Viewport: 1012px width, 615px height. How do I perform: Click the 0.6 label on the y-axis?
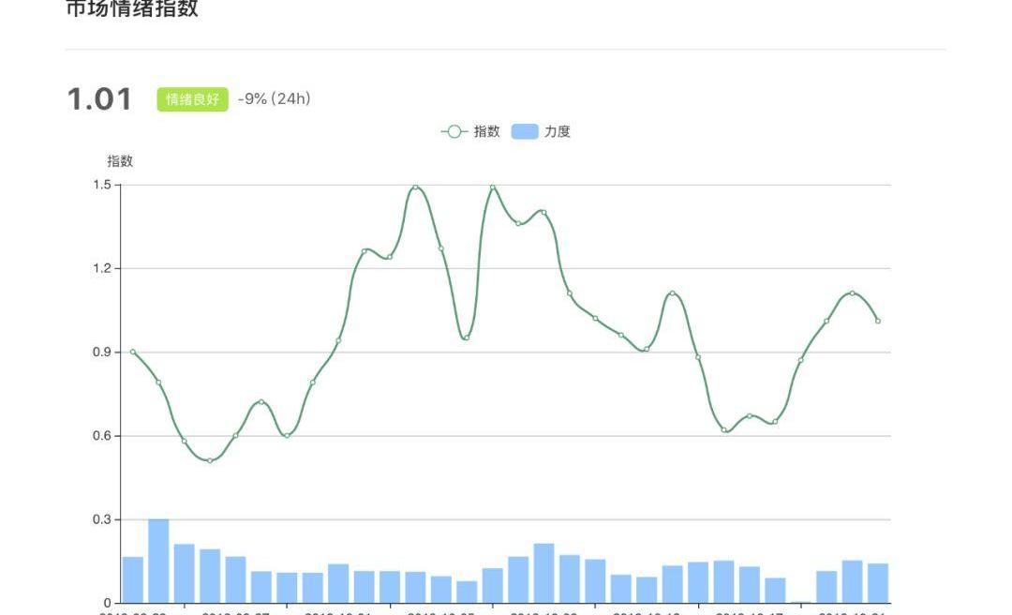[101, 436]
